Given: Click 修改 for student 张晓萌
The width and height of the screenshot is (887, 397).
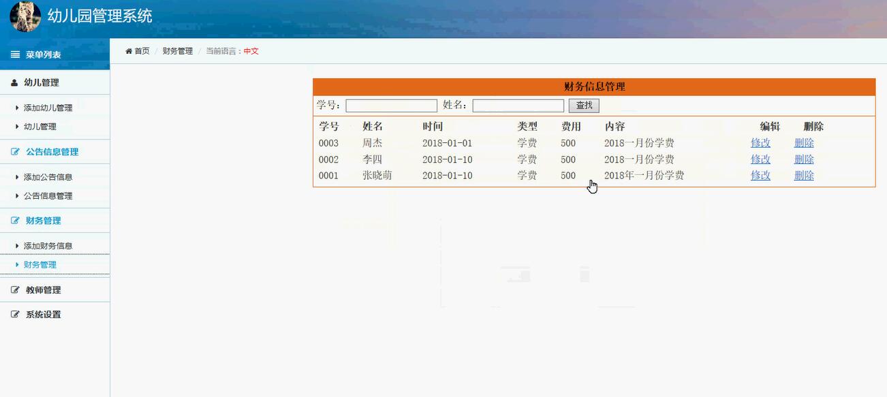Looking at the screenshot, I should (x=760, y=176).
